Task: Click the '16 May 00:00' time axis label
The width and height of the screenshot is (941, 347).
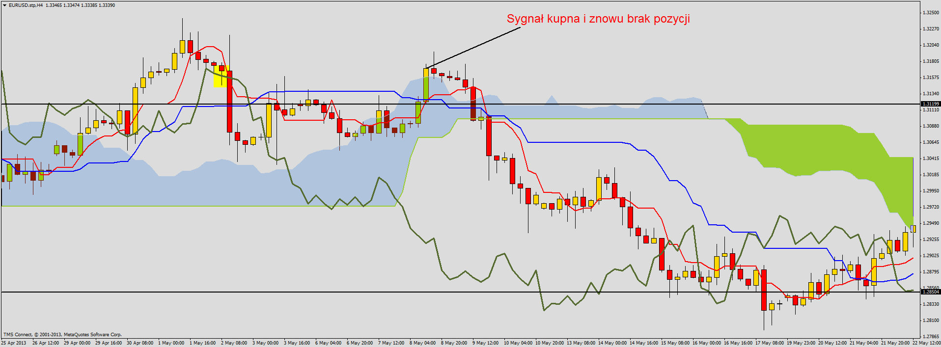Action: click(x=707, y=343)
